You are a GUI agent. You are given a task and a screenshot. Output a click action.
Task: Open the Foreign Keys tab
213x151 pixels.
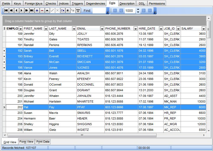33,3
